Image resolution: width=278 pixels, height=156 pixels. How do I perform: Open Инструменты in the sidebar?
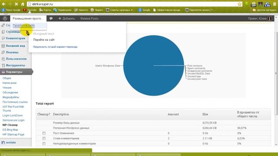16,65
